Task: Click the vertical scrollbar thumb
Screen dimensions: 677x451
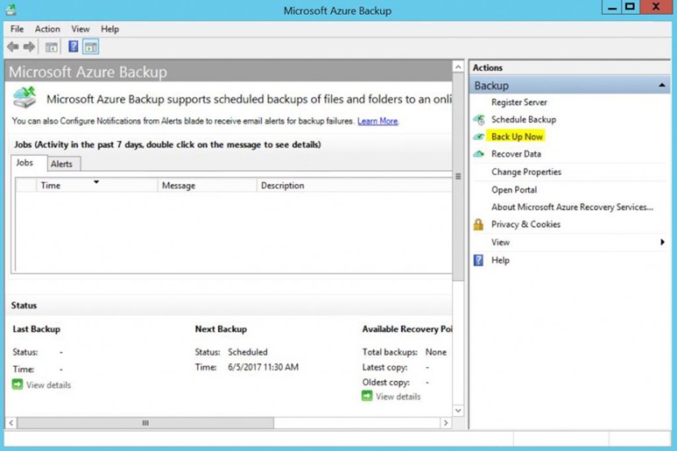Action: pos(458,177)
